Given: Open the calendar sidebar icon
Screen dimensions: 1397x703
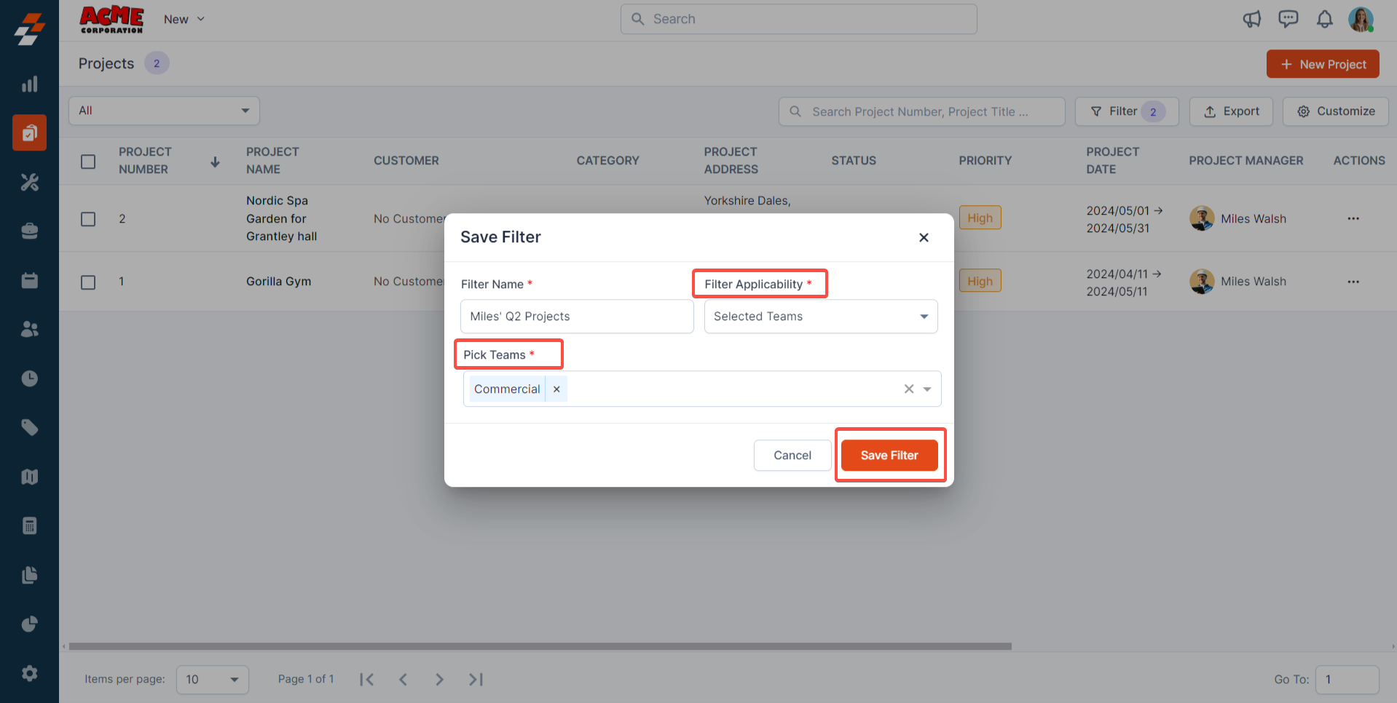Looking at the screenshot, I should point(29,280).
